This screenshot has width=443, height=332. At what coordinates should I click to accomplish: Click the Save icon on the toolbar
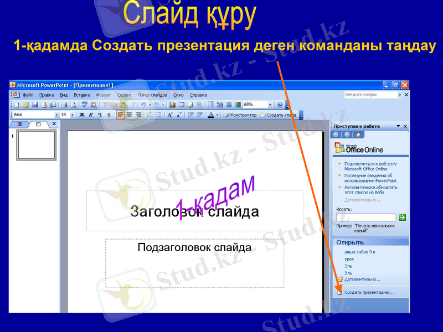[35, 103]
